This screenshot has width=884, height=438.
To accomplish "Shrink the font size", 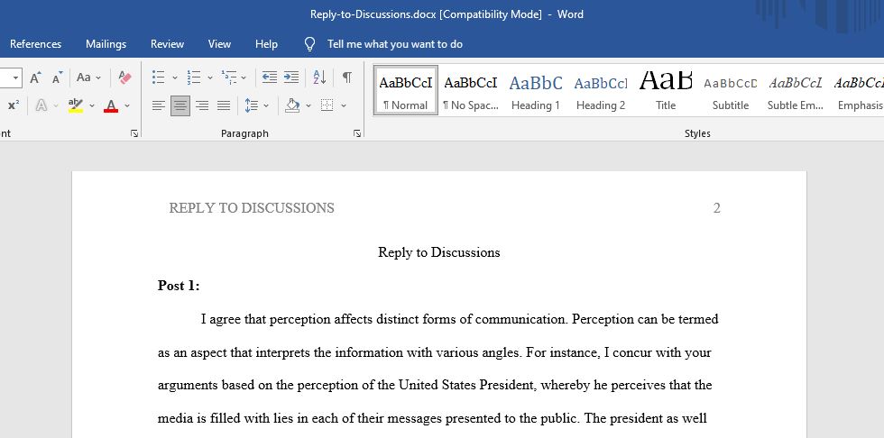I will 57,78.
